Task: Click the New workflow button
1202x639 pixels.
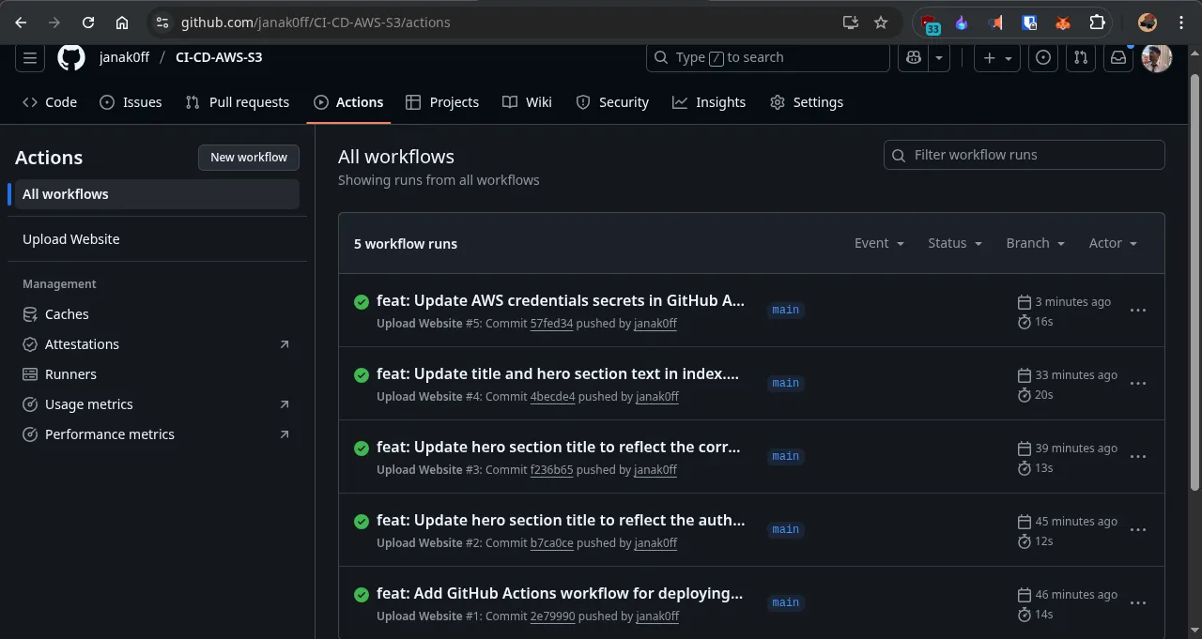Action: [249, 158]
